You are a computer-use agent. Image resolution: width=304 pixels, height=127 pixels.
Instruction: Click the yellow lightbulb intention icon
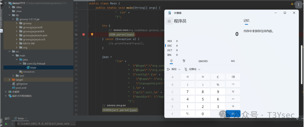pyautogui.click(x=92, y=34)
